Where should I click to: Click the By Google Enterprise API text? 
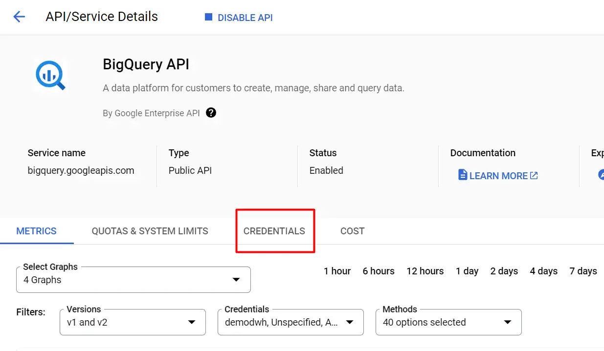[152, 113]
